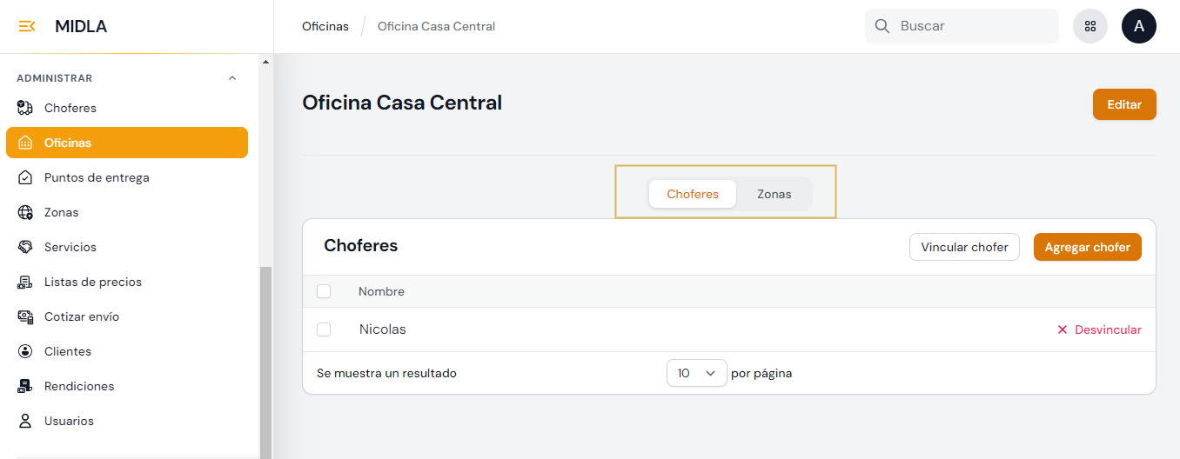
Task: Click the Vincular chofer button
Action: pyautogui.click(x=964, y=247)
